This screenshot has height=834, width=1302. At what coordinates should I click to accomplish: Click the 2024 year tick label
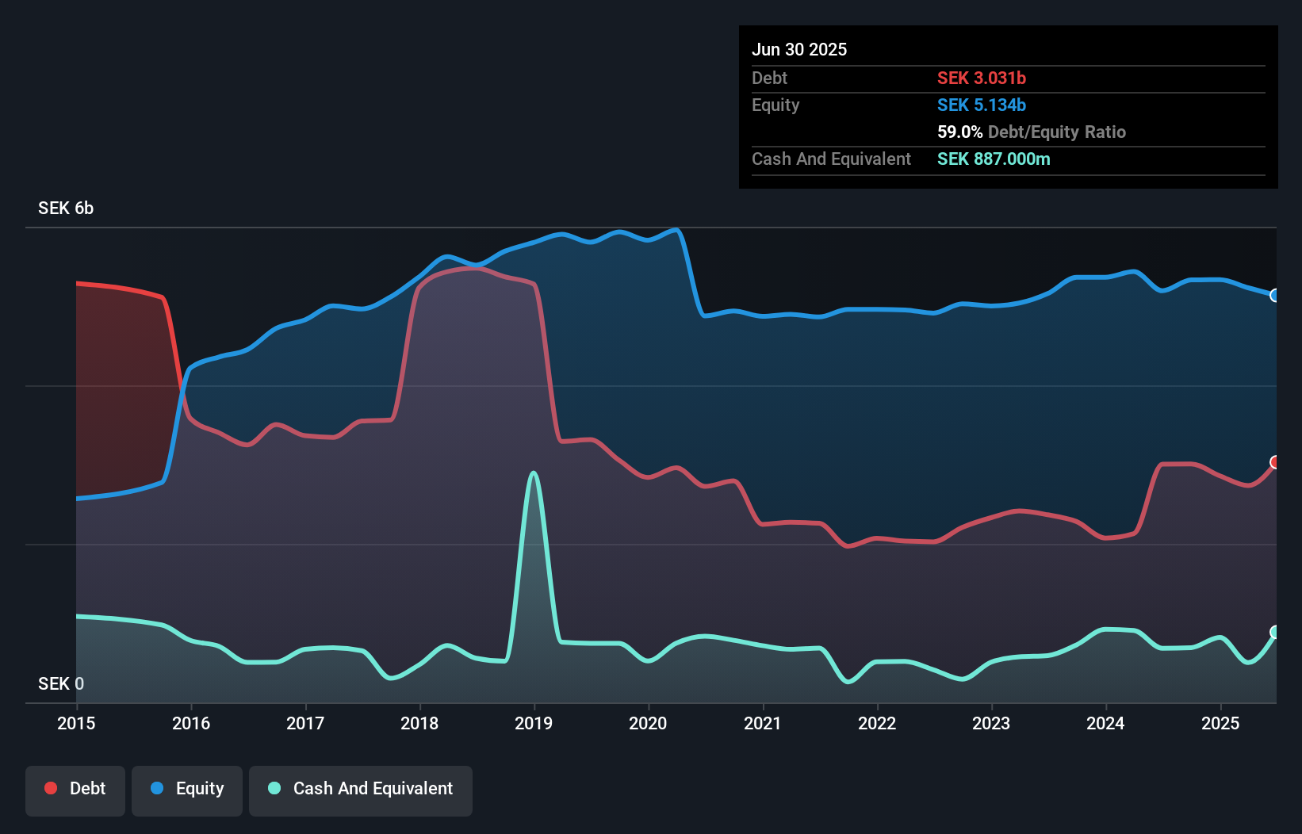click(x=1105, y=723)
